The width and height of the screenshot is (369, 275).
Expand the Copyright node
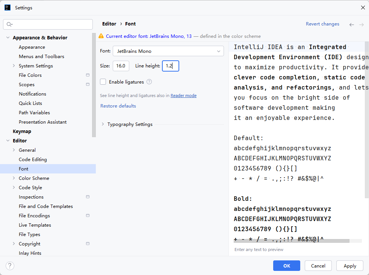pos(14,244)
